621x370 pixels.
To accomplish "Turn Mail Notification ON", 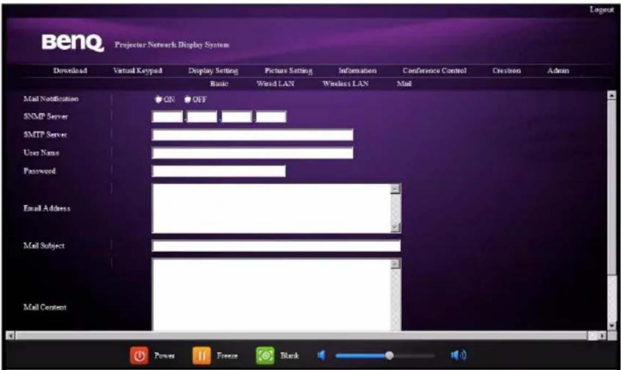I will 159,99.
